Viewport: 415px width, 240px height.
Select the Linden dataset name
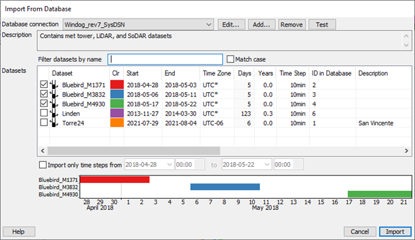(71, 114)
